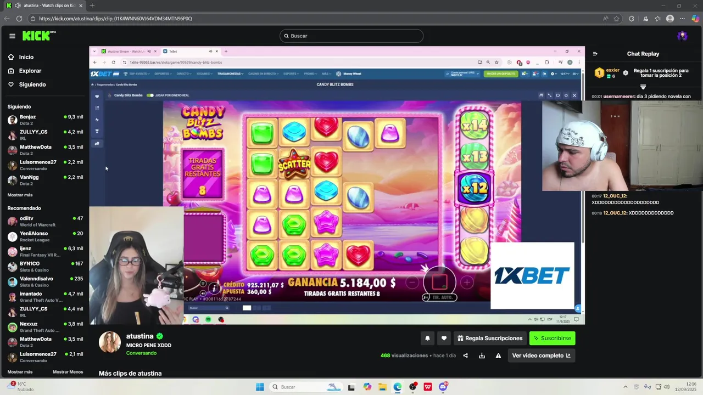
Task: Click the Kick Buscar search field
Action: click(x=351, y=36)
